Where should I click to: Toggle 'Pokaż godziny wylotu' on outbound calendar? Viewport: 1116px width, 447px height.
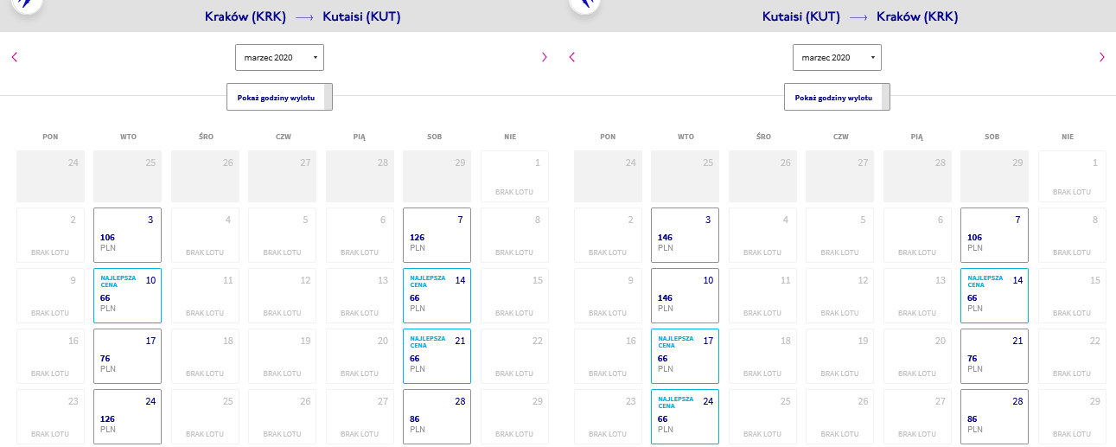pos(280,98)
